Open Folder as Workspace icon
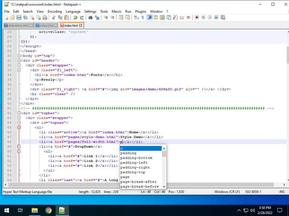289x216 pixels. tap(182, 17)
